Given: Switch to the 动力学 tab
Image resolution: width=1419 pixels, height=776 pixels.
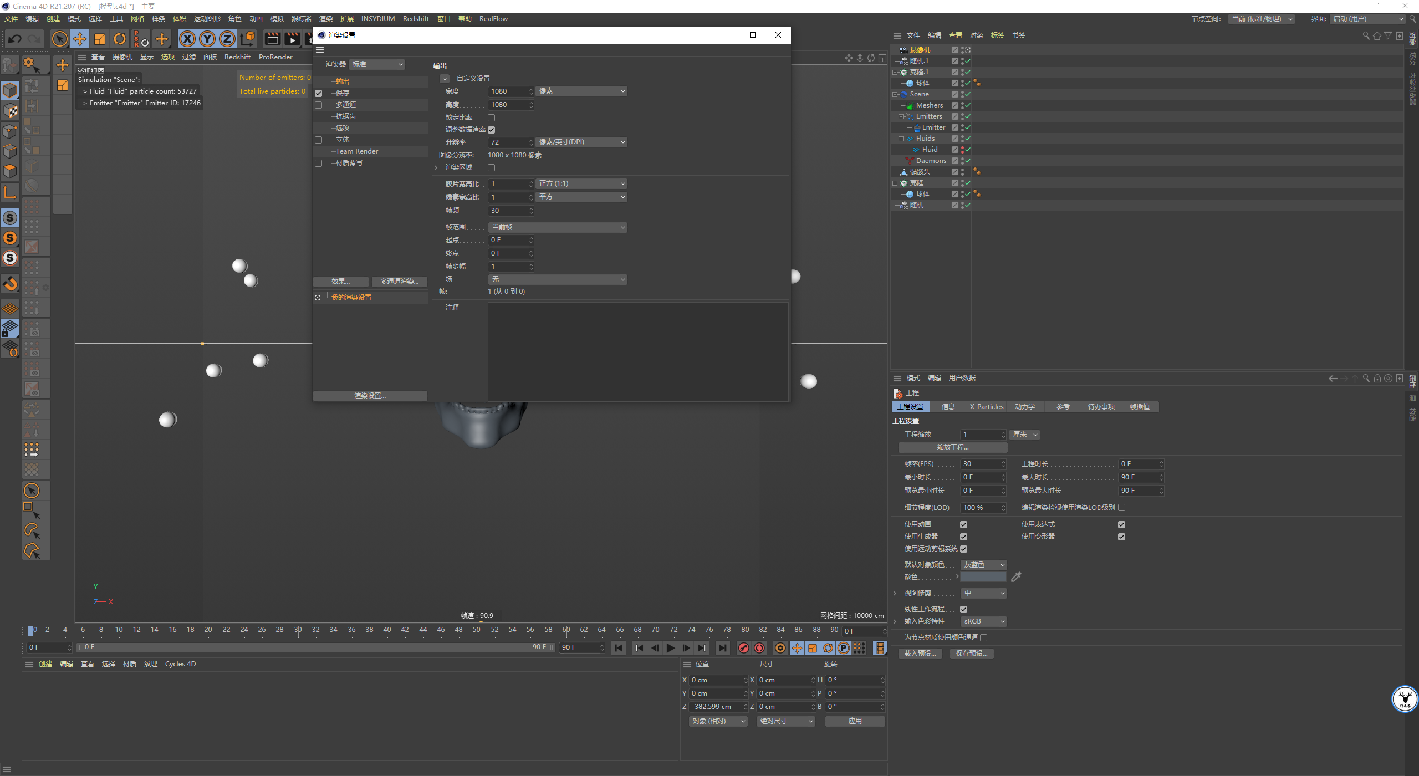Looking at the screenshot, I should (1024, 407).
